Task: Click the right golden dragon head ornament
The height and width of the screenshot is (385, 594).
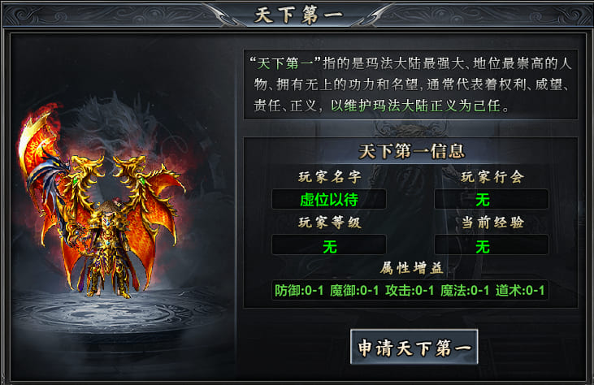Action: click(x=130, y=167)
